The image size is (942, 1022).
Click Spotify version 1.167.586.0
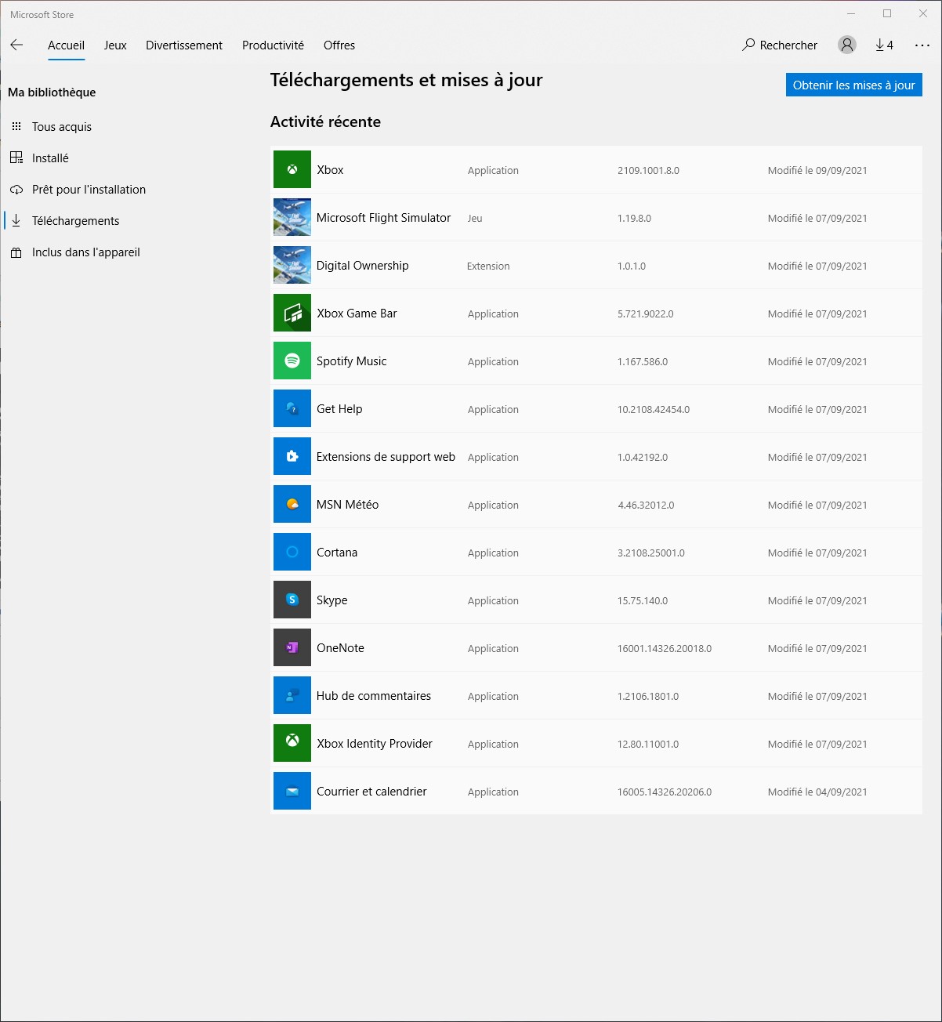(x=643, y=361)
